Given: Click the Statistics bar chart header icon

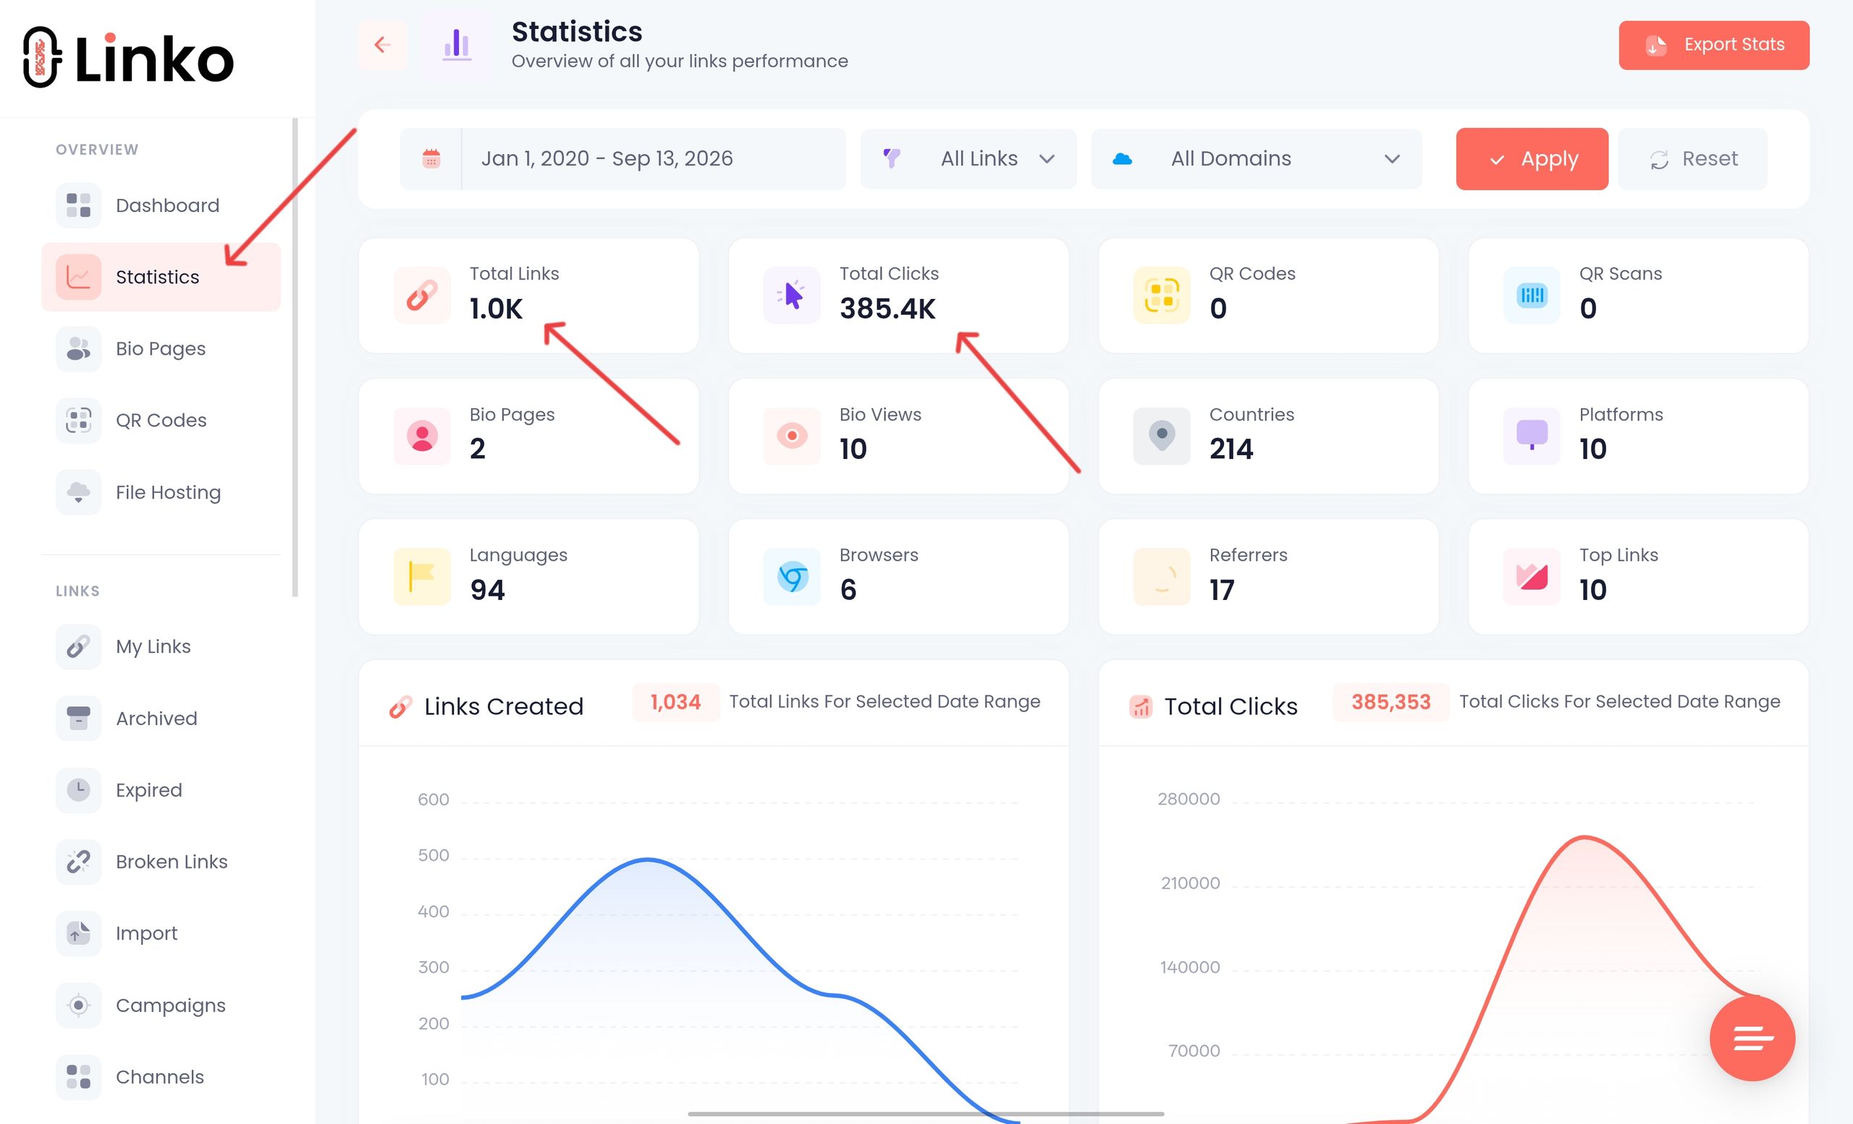Looking at the screenshot, I should click(457, 45).
